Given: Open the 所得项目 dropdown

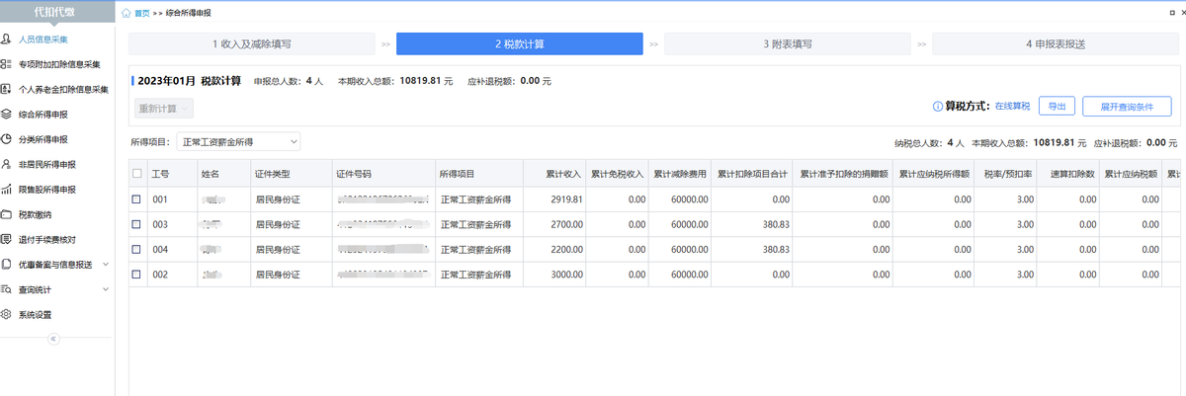Looking at the screenshot, I should point(238,142).
